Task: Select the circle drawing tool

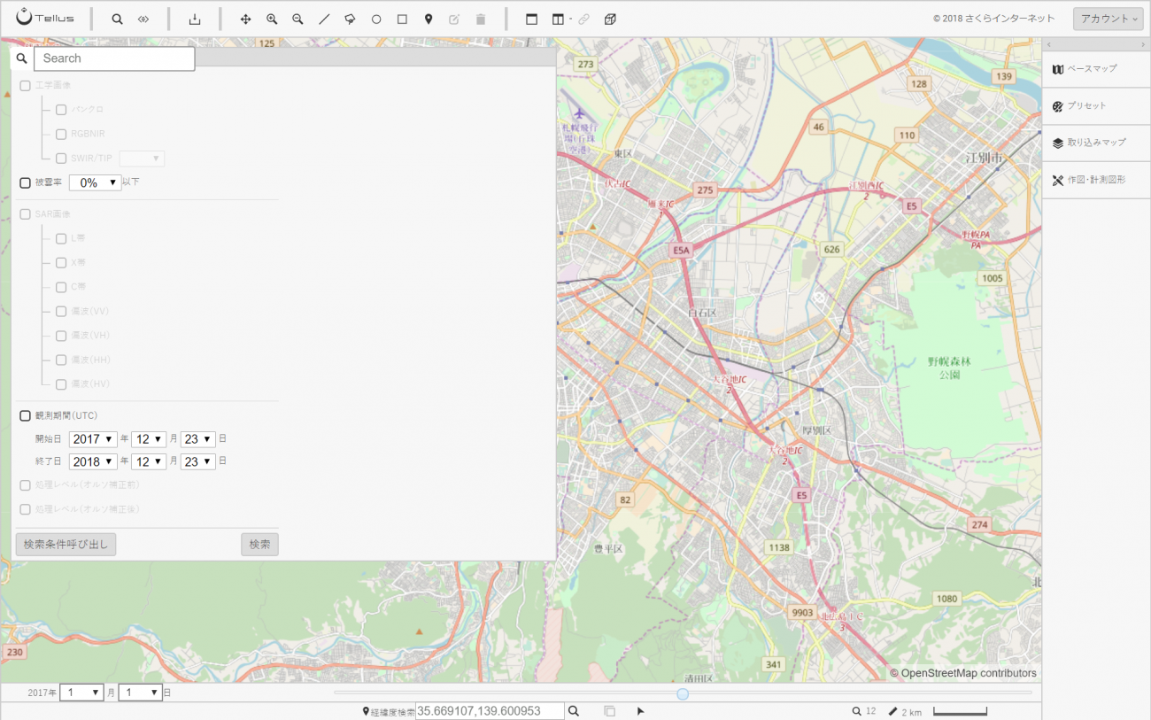Action: pyautogui.click(x=376, y=19)
